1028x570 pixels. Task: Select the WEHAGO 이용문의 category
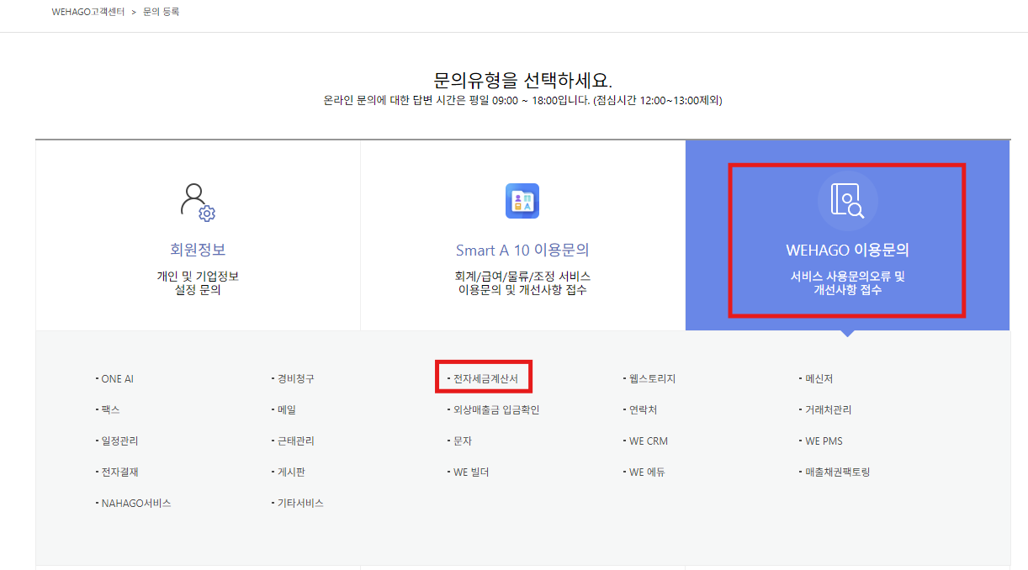848,235
